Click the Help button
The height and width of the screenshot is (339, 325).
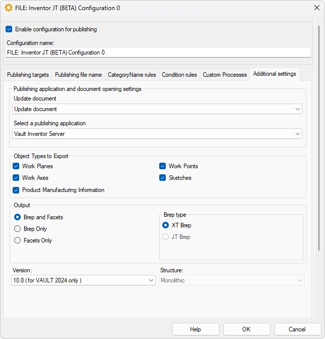pos(196,329)
